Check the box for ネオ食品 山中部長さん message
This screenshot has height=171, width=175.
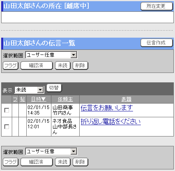(7, 127)
